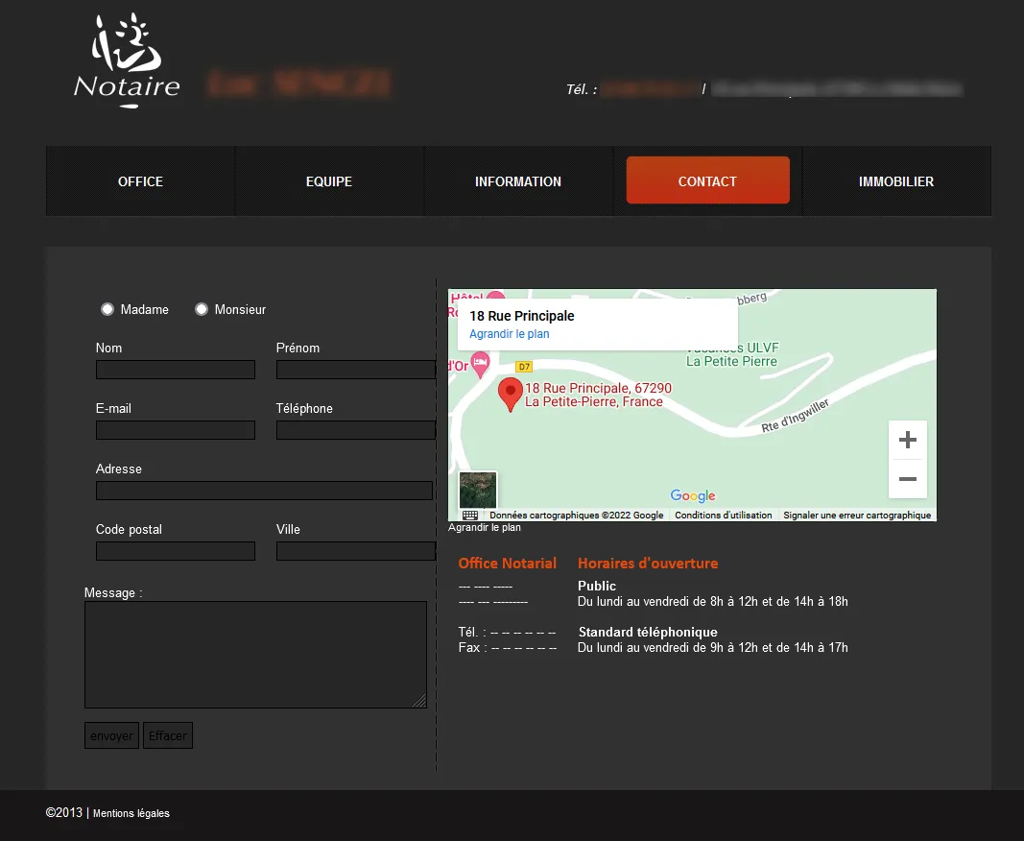Switch map to satellite view thumbnail

[x=478, y=490]
